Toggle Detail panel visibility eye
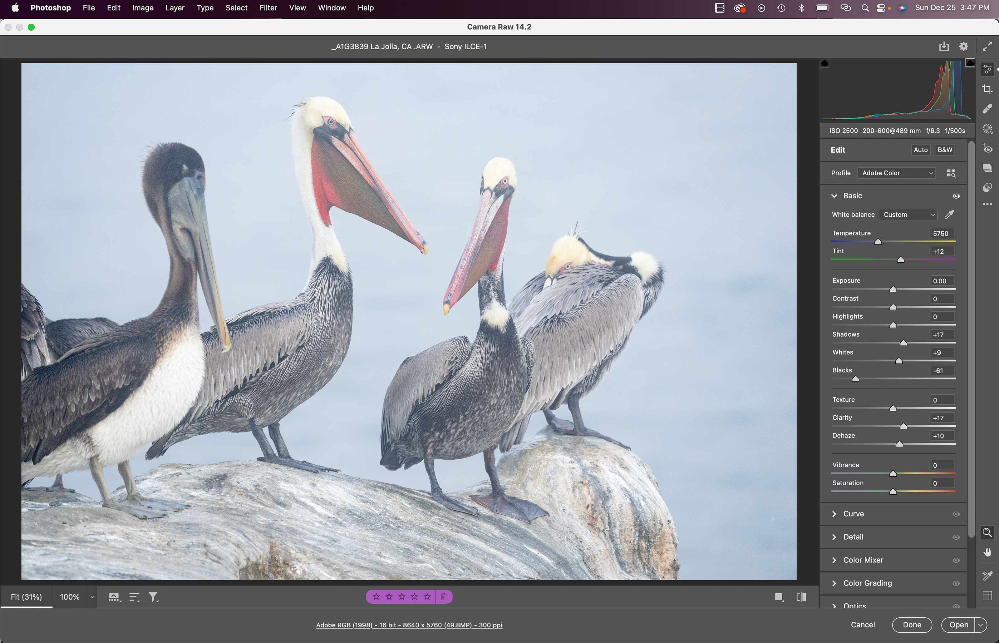 tap(956, 537)
